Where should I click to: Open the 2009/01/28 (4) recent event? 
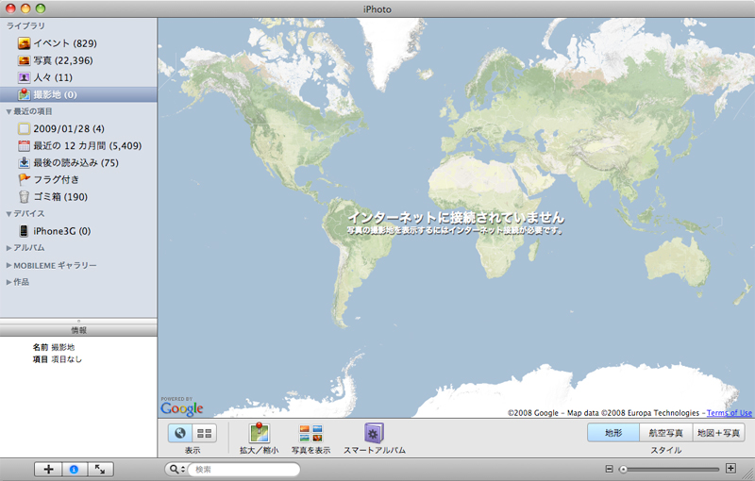point(78,128)
